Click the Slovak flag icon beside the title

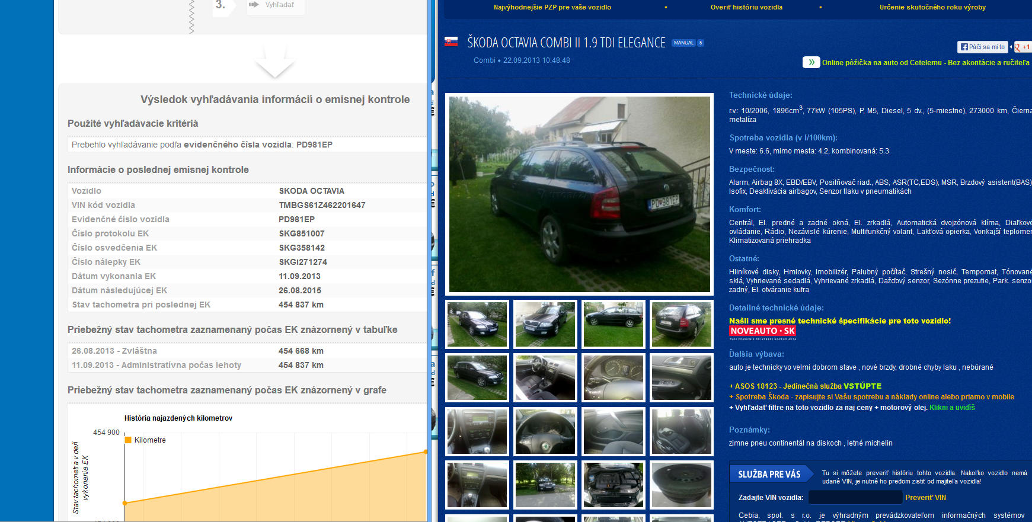(x=451, y=41)
